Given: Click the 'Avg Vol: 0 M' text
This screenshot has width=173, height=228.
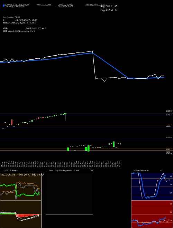Looking at the screenshot, I should [109, 6].
